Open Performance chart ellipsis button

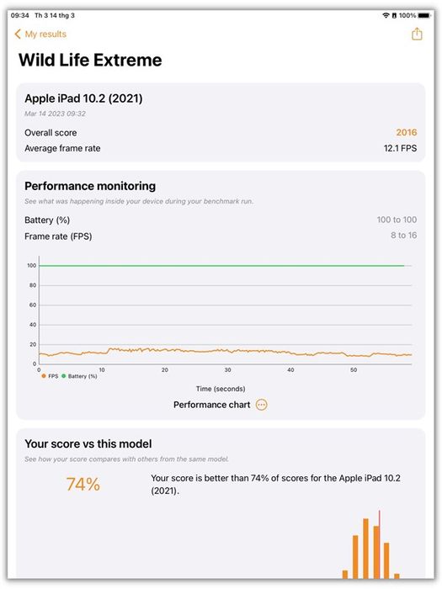pyautogui.click(x=262, y=405)
